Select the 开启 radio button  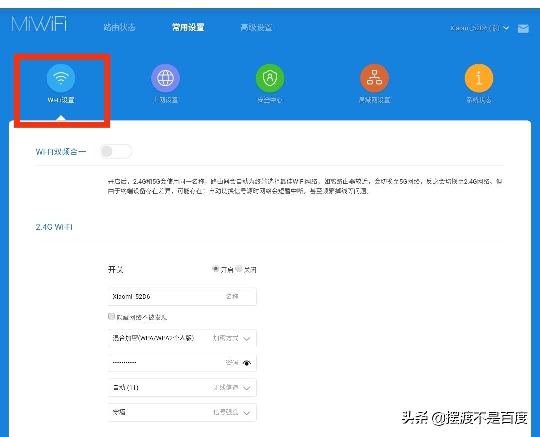tap(216, 269)
